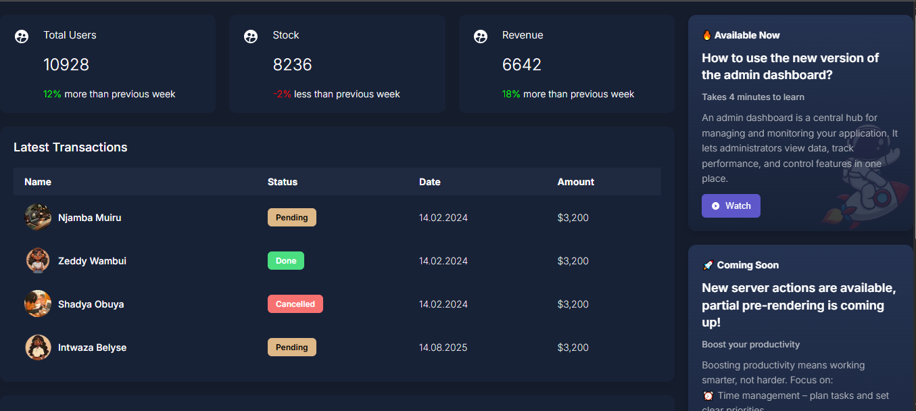Open Njamba Muiru's avatar
916x411 pixels.
pyautogui.click(x=38, y=218)
